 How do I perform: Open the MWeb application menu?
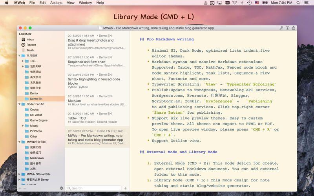point(19,3)
